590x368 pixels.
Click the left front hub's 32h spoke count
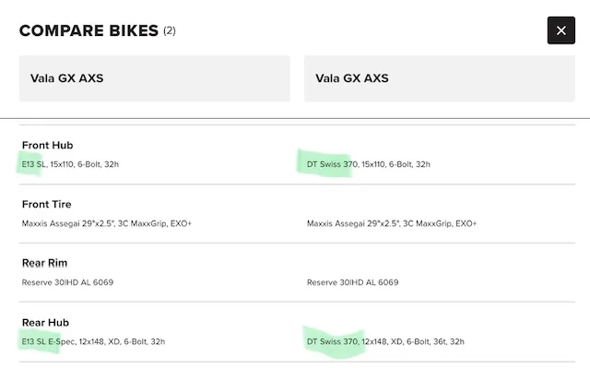pos(112,164)
